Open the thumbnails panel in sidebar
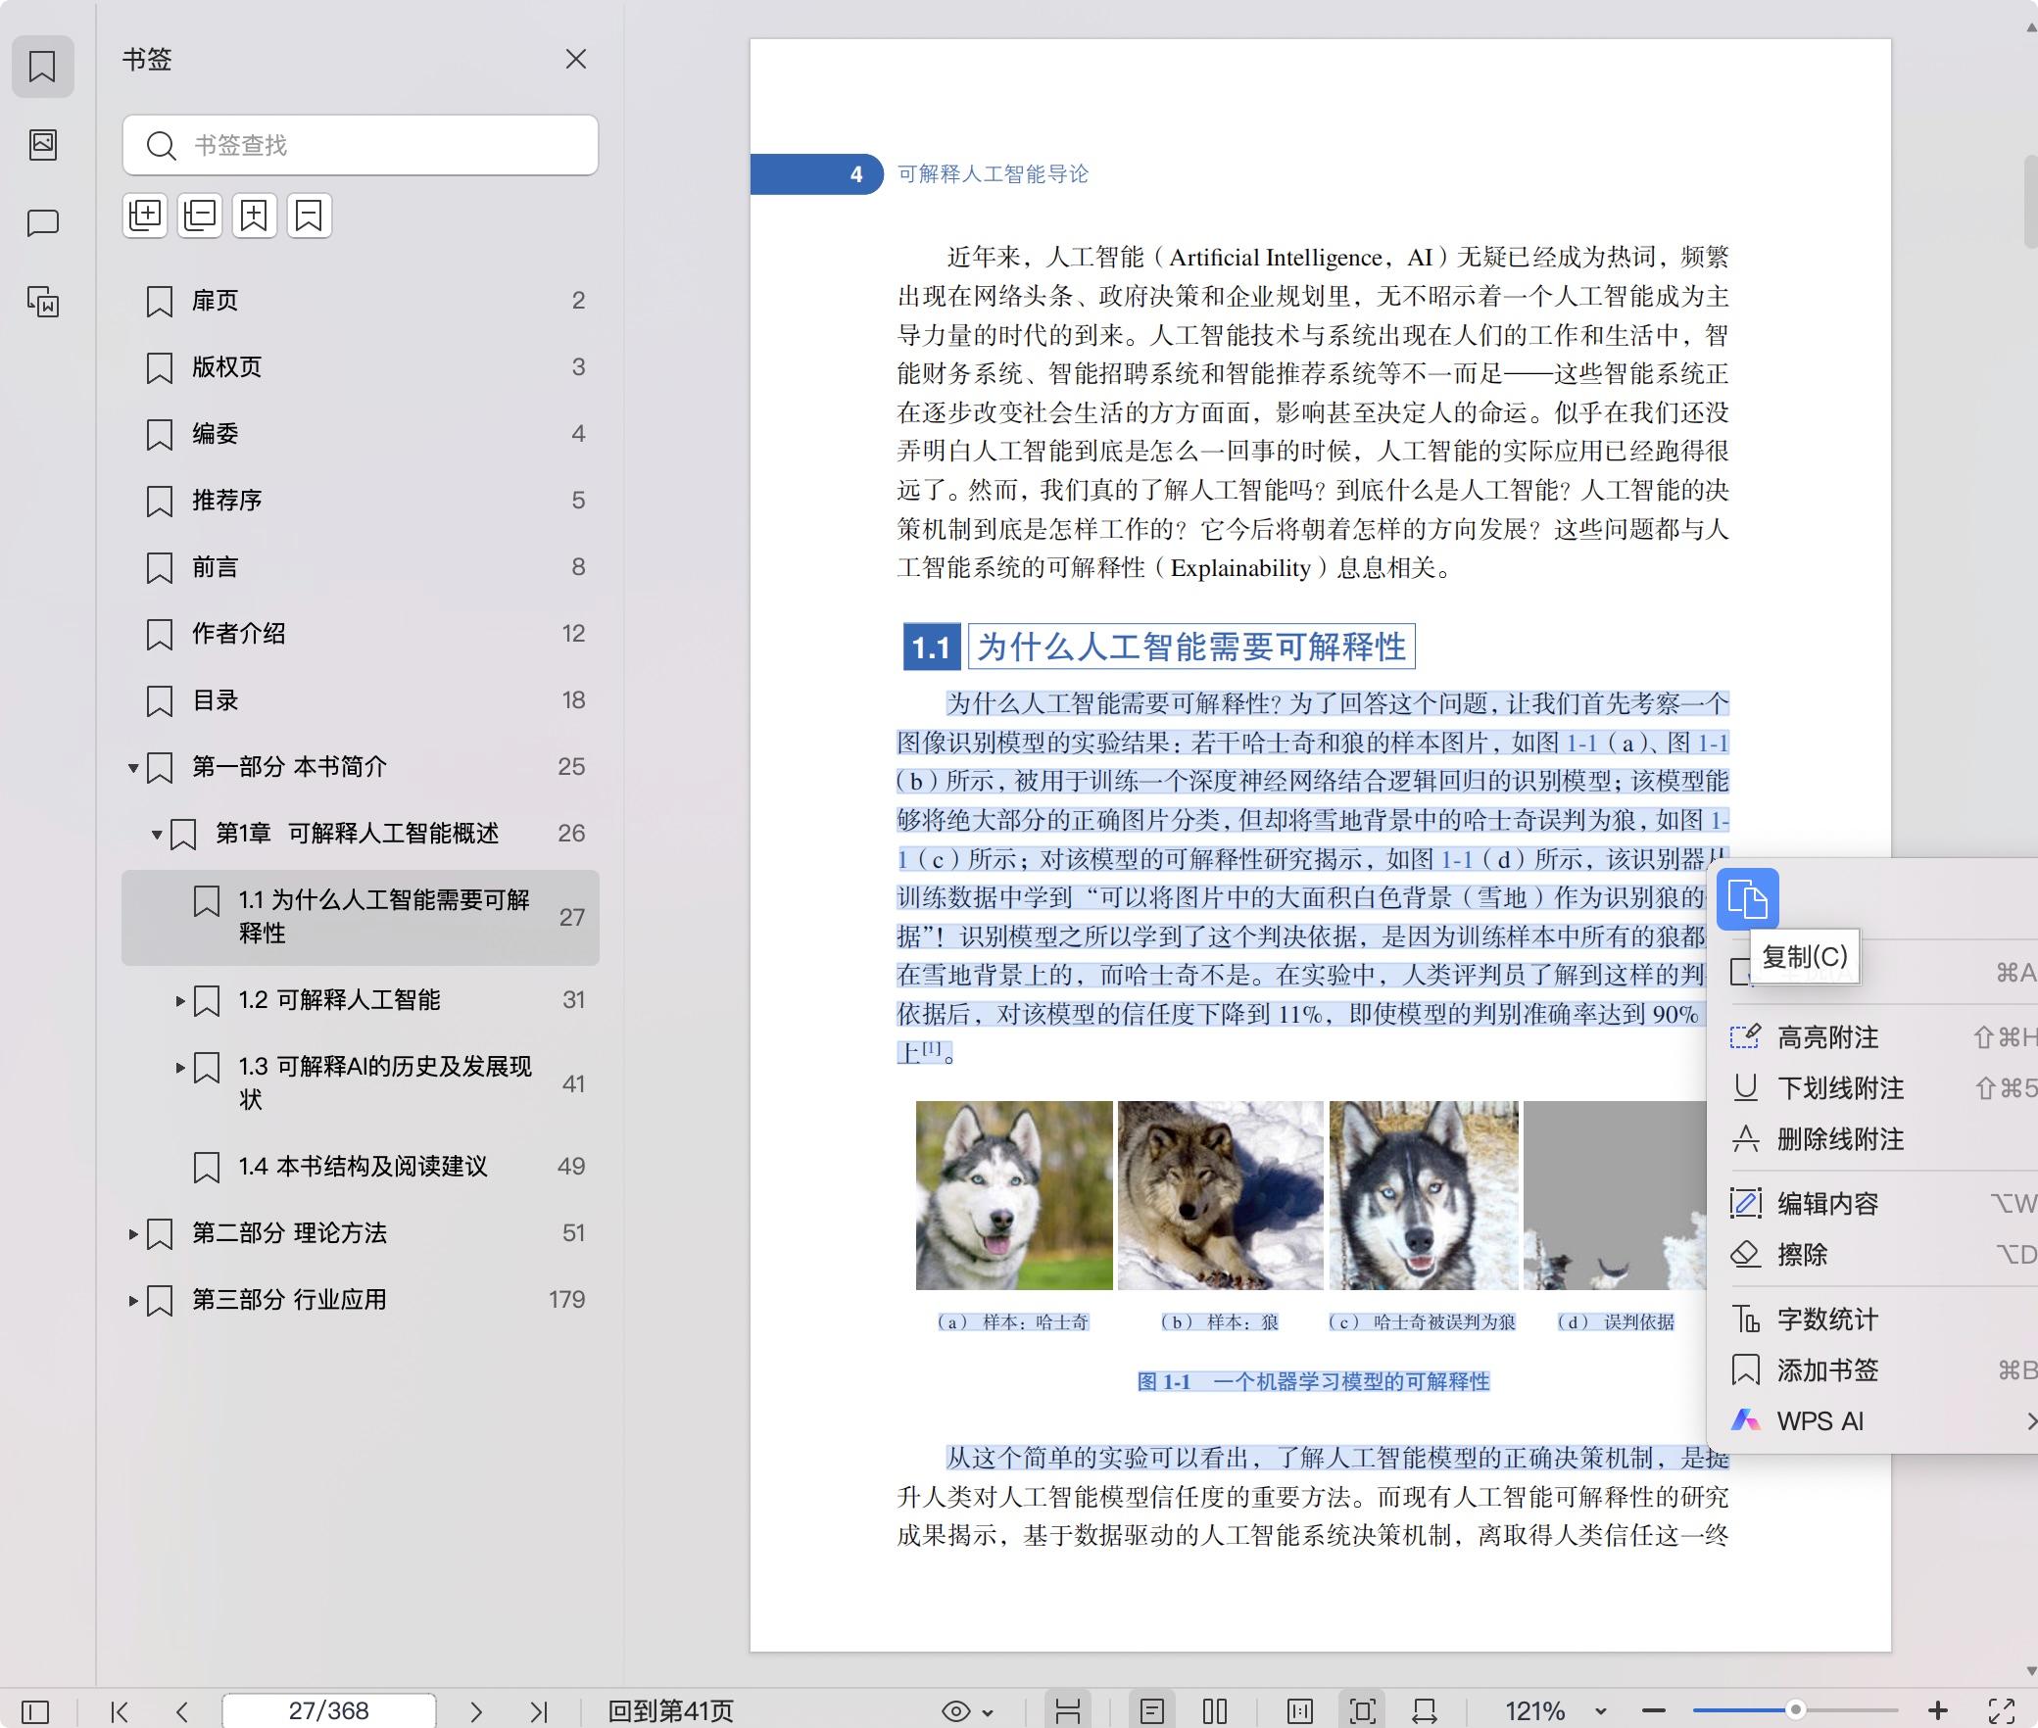Screen dimensions: 2038x1728 coord(42,145)
